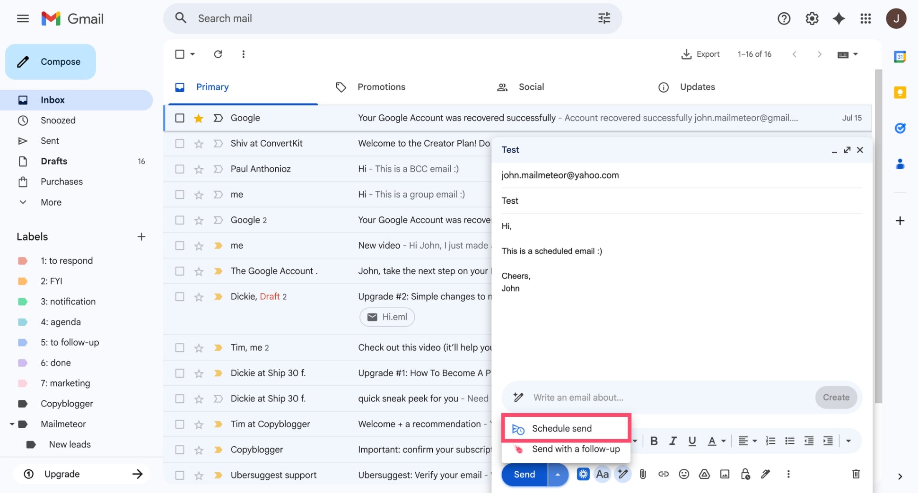918x493 pixels.
Task: Expand the More section in the sidebar
Action: click(x=50, y=202)
